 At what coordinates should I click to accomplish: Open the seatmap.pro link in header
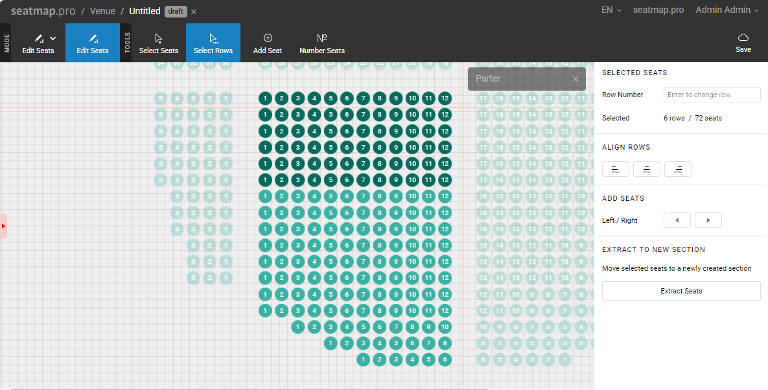(658, 10)
